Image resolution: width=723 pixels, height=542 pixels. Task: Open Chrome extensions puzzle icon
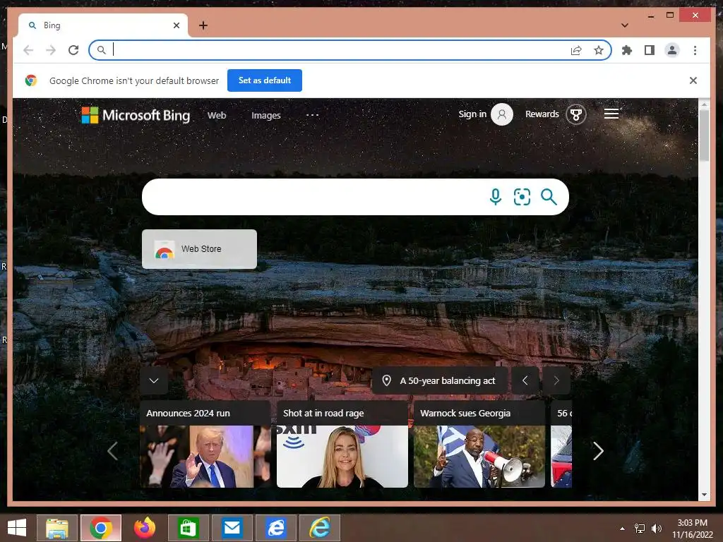pos(627,50)
